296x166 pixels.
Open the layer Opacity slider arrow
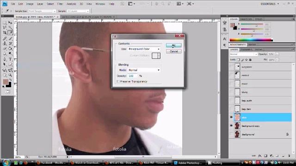point(277,54)
